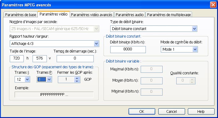Image resolution: width=218 pixels, height=118 pixels.
Task: Click the vertical image size field 576
Action: point(40,59)
